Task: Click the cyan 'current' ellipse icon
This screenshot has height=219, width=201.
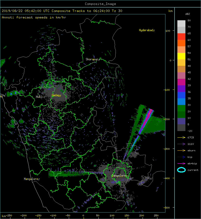Action: [x=181, y=170]
